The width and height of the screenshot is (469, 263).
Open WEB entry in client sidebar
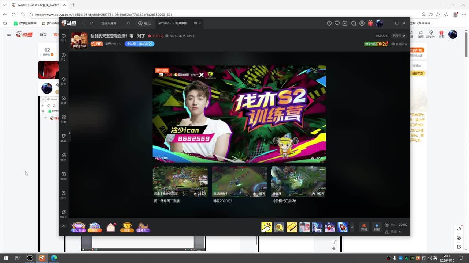coord(63,214)
